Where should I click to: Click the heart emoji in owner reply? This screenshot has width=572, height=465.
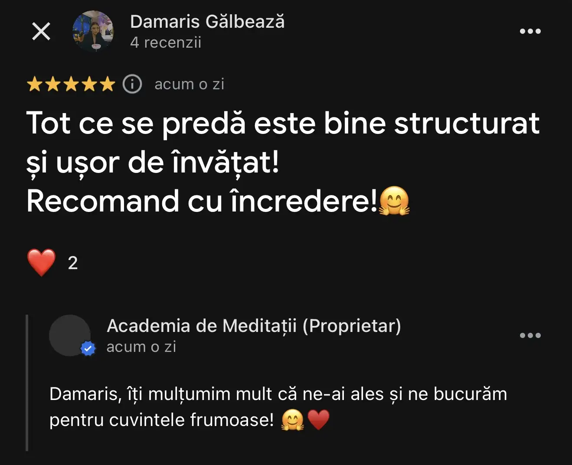pos(319,420)
